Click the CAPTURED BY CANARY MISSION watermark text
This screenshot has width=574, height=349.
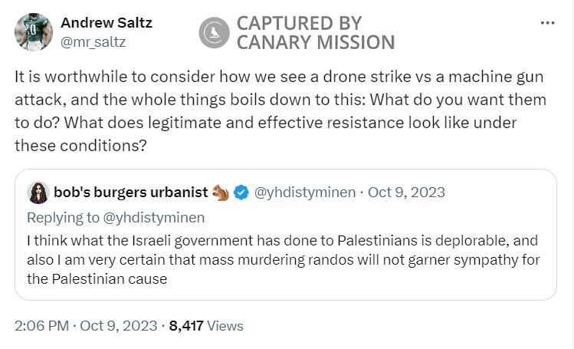315,32
